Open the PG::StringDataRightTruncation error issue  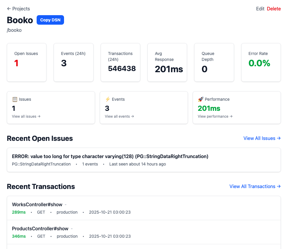(x=110, y=156)
